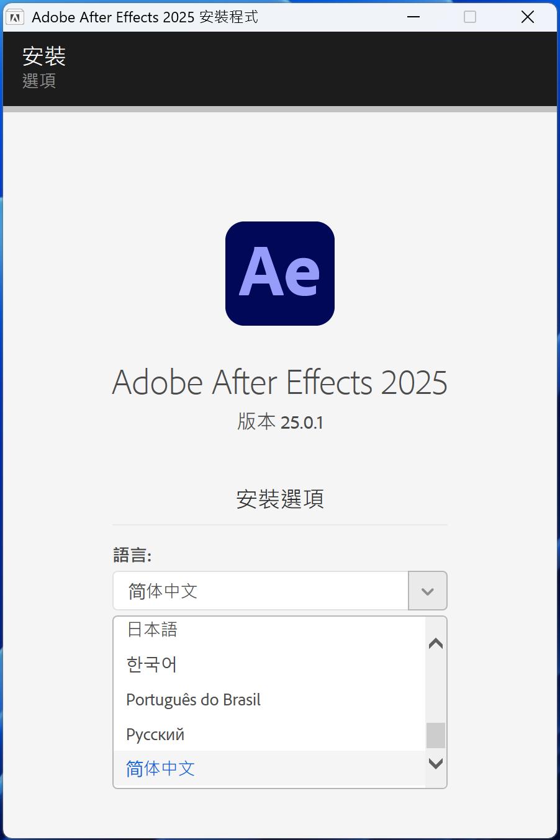This screenshot has width=560, height=840.
Task: Click the Adobe icon in the title bar
Action: point(14,17)
